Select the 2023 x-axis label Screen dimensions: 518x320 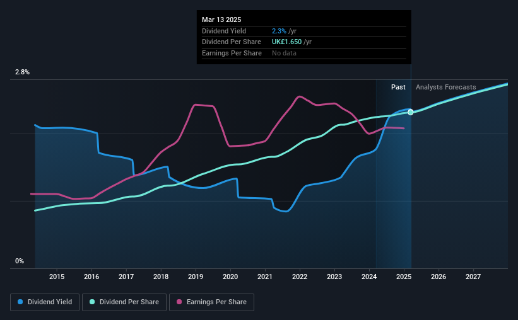(334, 277)
